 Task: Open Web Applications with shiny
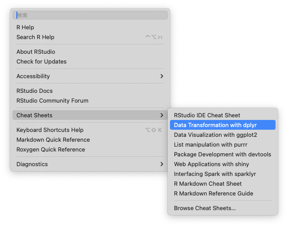[211, 164]
